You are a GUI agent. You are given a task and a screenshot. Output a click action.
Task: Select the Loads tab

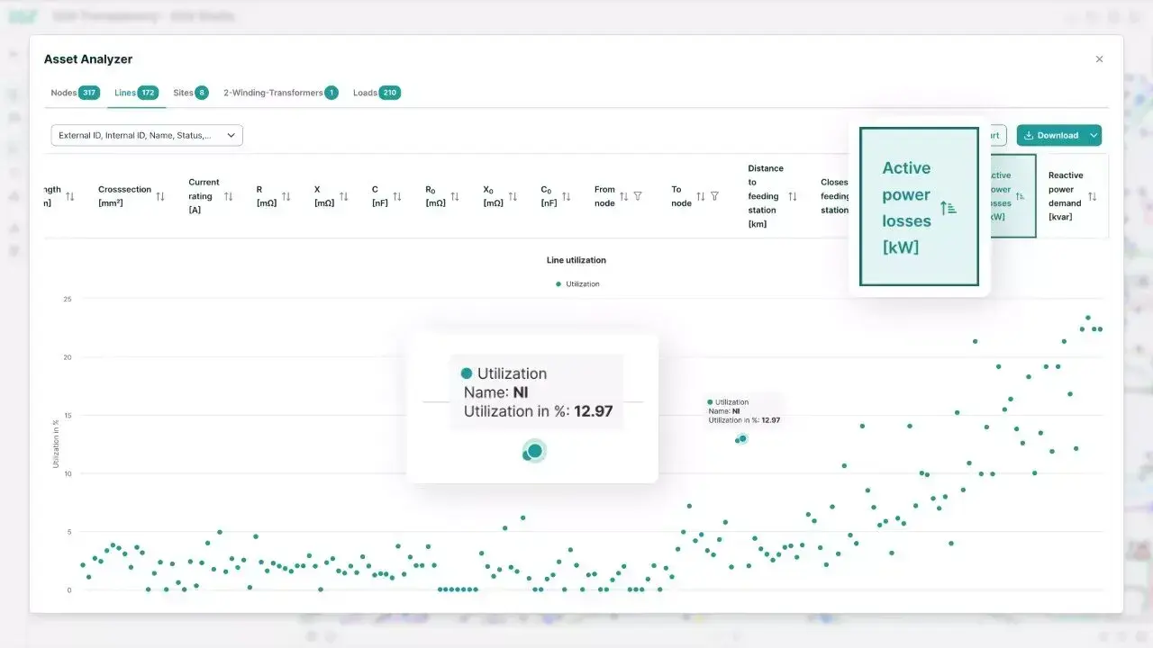(377, 93)
